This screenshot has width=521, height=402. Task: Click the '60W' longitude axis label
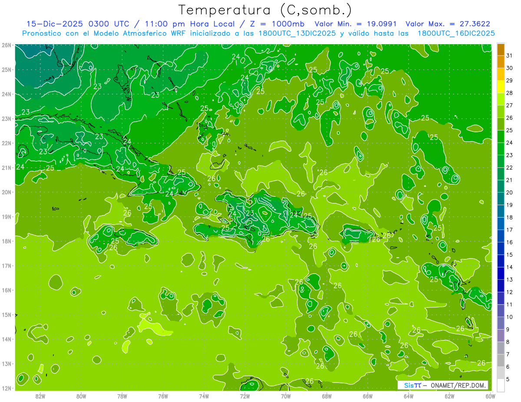coord(491,396)
